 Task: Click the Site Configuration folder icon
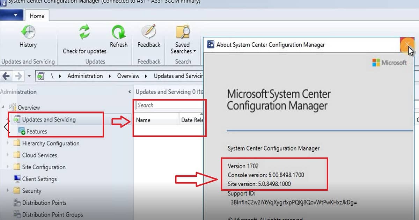[x=17, y=167]
